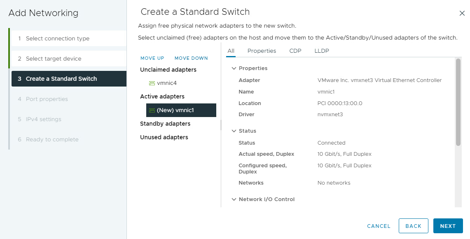The image size is (470, 239).
Task: Switch to the All tab
Action: (x=231, y=51)
